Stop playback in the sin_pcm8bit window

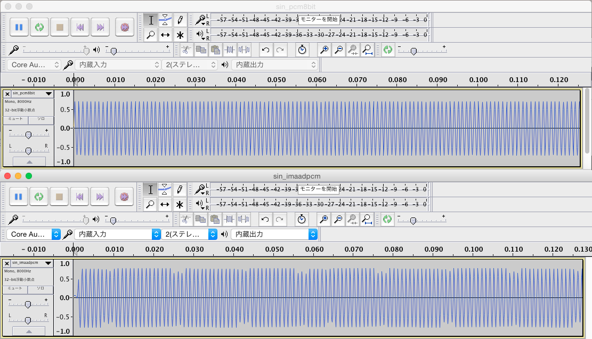pyautogui.click(x=60, y=27)
